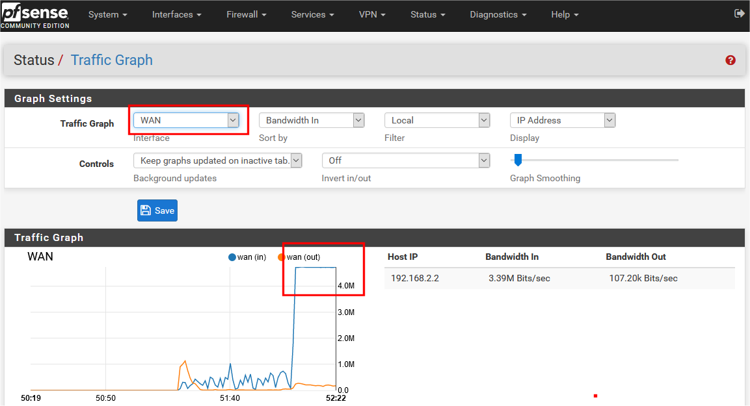Click the logout icon in navbar
Image resolution: width=750 pixels, height=406 pixels.
pyautogui.click(x=739, y=14)
